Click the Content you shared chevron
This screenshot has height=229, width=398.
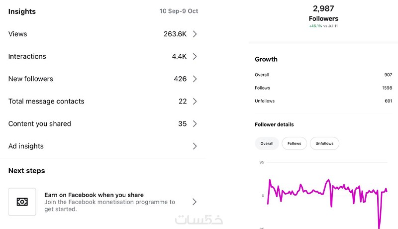click(195, 123)
